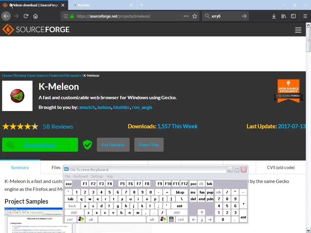
Task: Open SourceForge site hamburger menu
Action: click(x=298, y=30)
